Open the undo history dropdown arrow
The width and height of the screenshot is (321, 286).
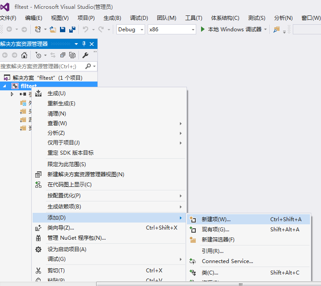(x=93, y=30)
